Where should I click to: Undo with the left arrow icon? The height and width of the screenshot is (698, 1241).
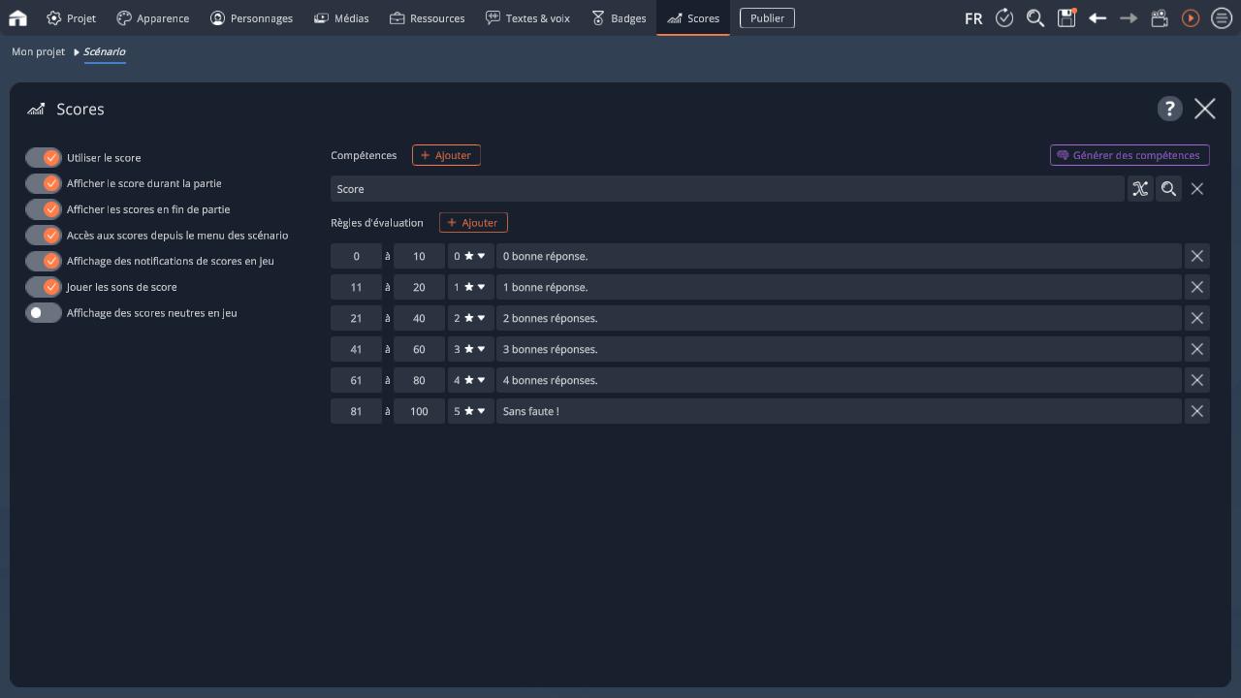pos(1098,17)
